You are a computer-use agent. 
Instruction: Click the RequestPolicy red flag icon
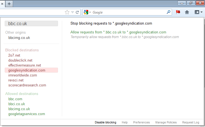(178, 12)
